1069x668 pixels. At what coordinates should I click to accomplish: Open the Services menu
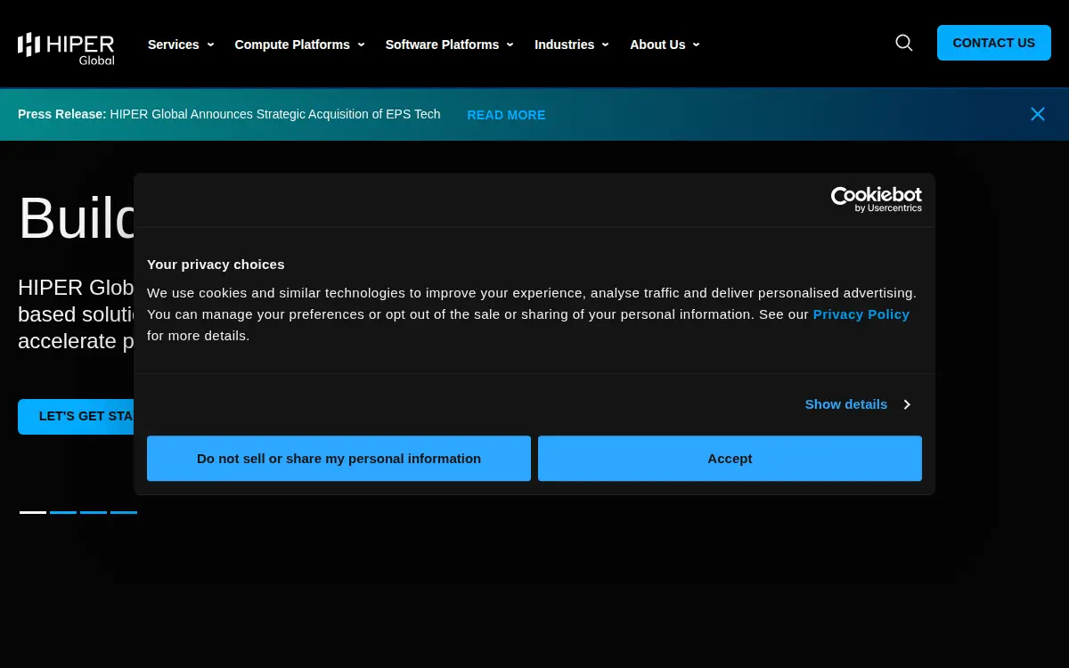(174, 45)
